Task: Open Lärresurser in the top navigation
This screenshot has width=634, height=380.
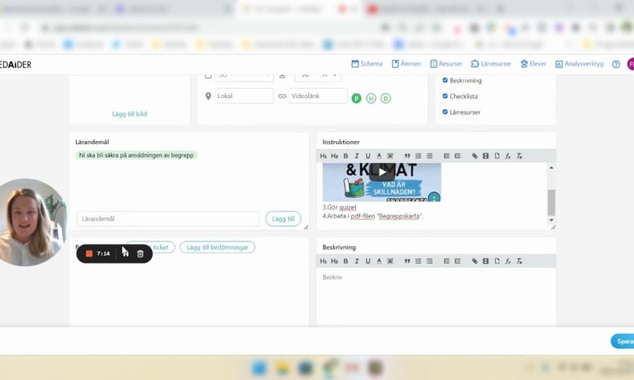Action: (491, 64)
